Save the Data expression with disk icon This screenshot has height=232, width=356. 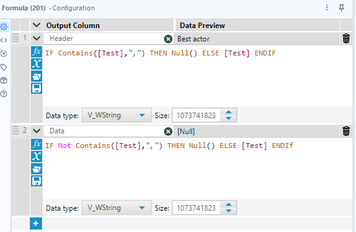pos(37,181)
